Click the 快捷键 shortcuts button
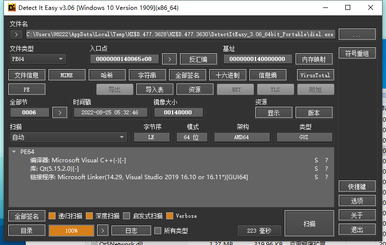386x245 pixels. coord(357,187)
